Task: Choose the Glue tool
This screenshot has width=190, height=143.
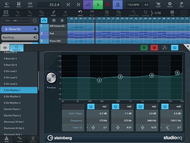Action: pos(30,13)
